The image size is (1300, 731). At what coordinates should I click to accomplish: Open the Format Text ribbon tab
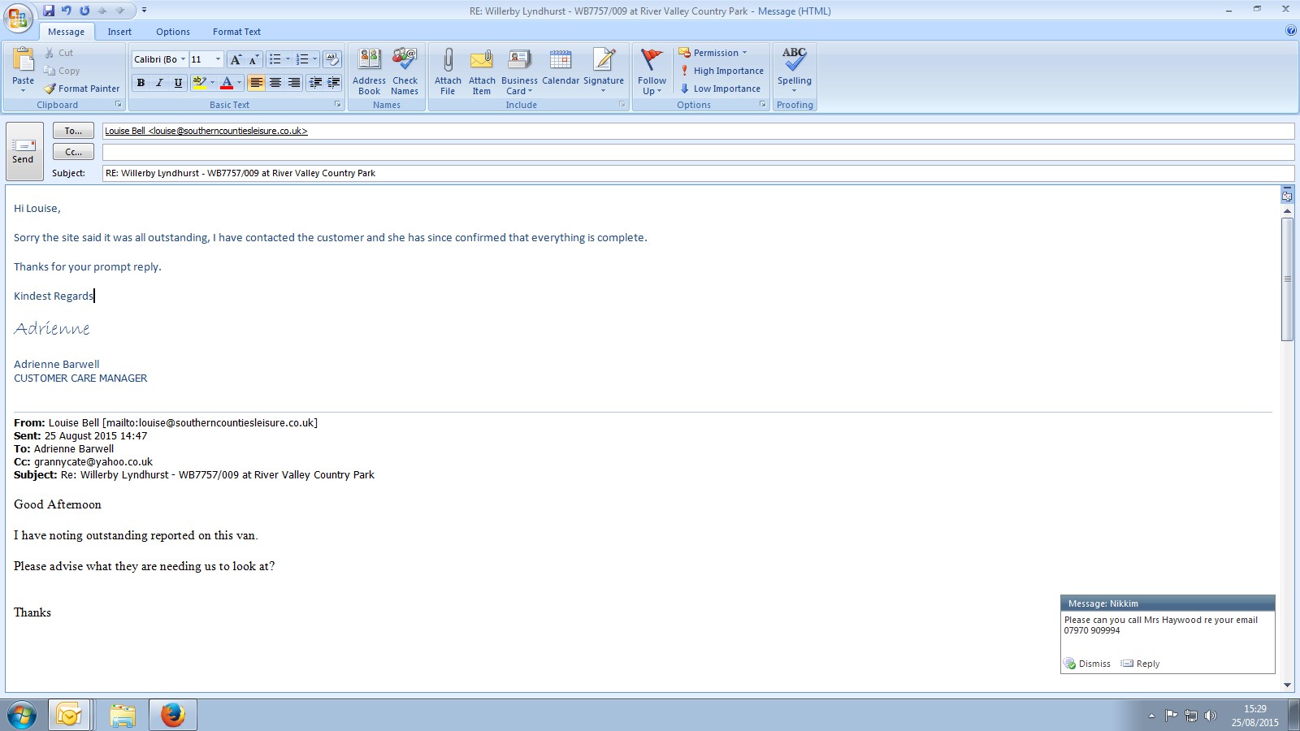pos(236,32)
